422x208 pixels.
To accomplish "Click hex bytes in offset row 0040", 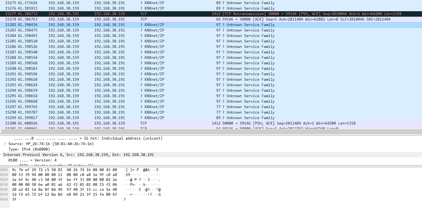I will click(64, 189).
